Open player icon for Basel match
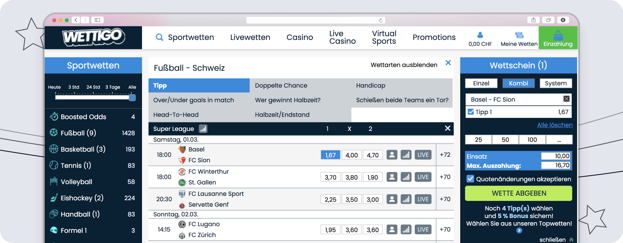623x243 pixels. pyautogui.click(x=392, y=155)
